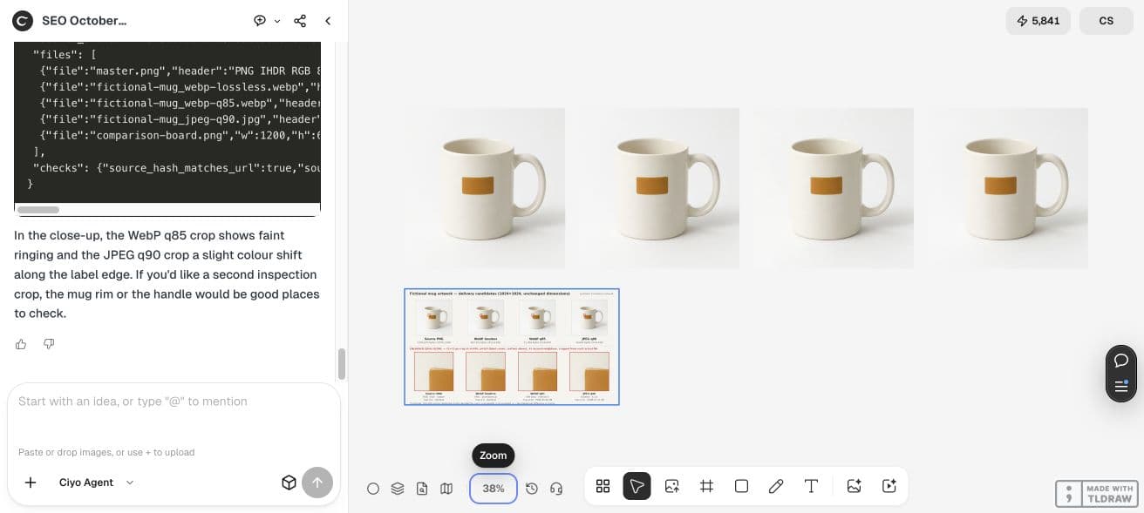Click the send arrow button
The image size is (1144, 513).
click(317, 483)
